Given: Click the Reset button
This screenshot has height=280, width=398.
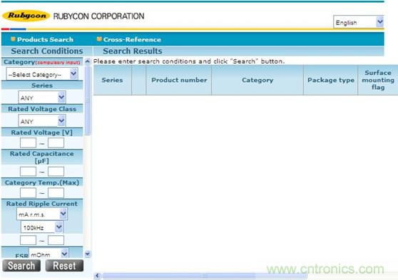Looking at the screenshot, I should click(x=64, y=266).
